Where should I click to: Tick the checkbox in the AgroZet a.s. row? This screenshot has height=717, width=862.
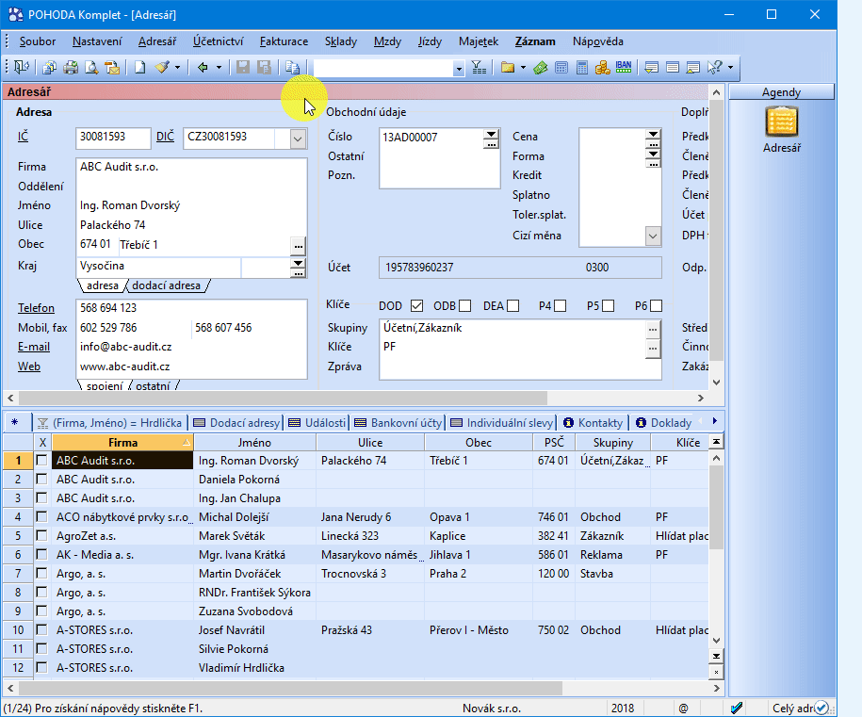pos(41,535)
